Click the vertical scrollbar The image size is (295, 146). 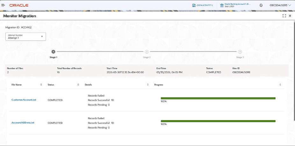pos(294,71)
